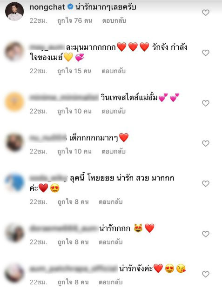Image resolution: width=222 pixels, height=296 pixels.
Task: Like the ละมุนมากกกกก comment heart
Action: (x=206, y=53)
